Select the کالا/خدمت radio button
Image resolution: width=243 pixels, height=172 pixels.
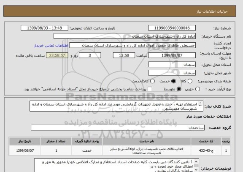point(152,81)
